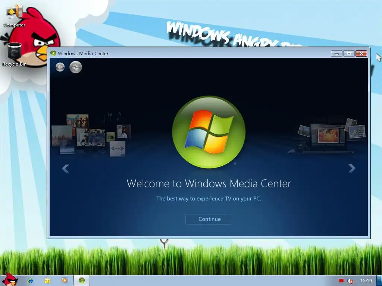Click the 'best way to experience TV' subtitle
Image resolution: width=382 pixels, height=286 pixels.
pyautogui.click(x=209, y=199)
